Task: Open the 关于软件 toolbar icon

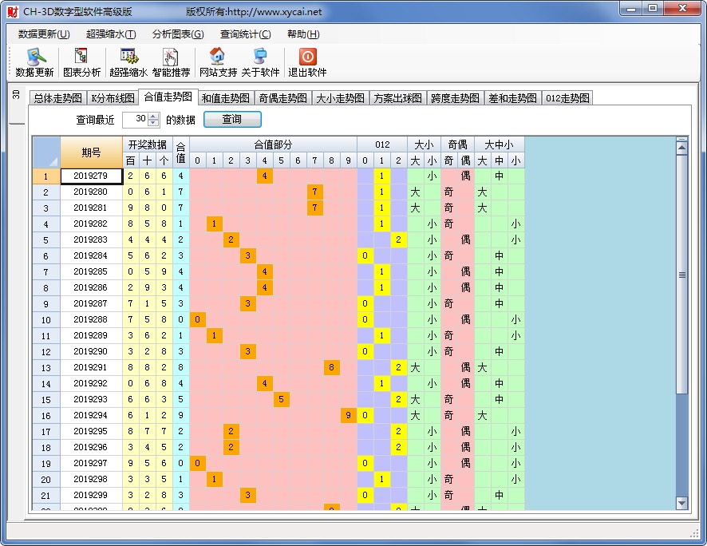Action: point(260,62)
